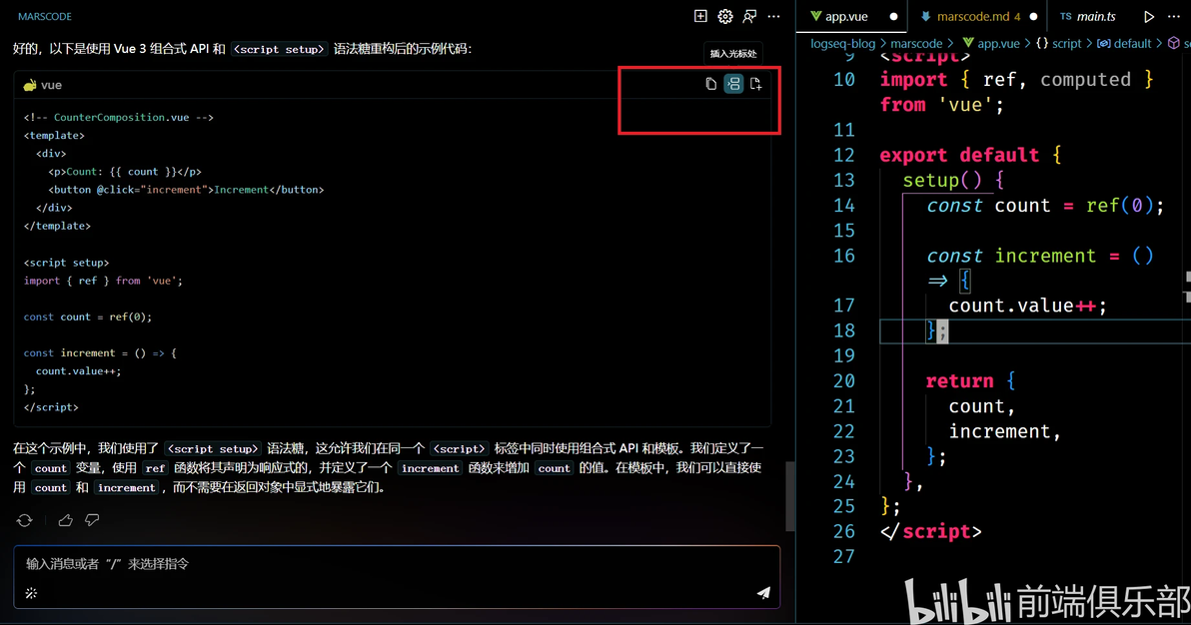This screenshot has width=1191, height=625.
Task: Click the unsaved dot on app.vue tab
Action: point(893,16)
